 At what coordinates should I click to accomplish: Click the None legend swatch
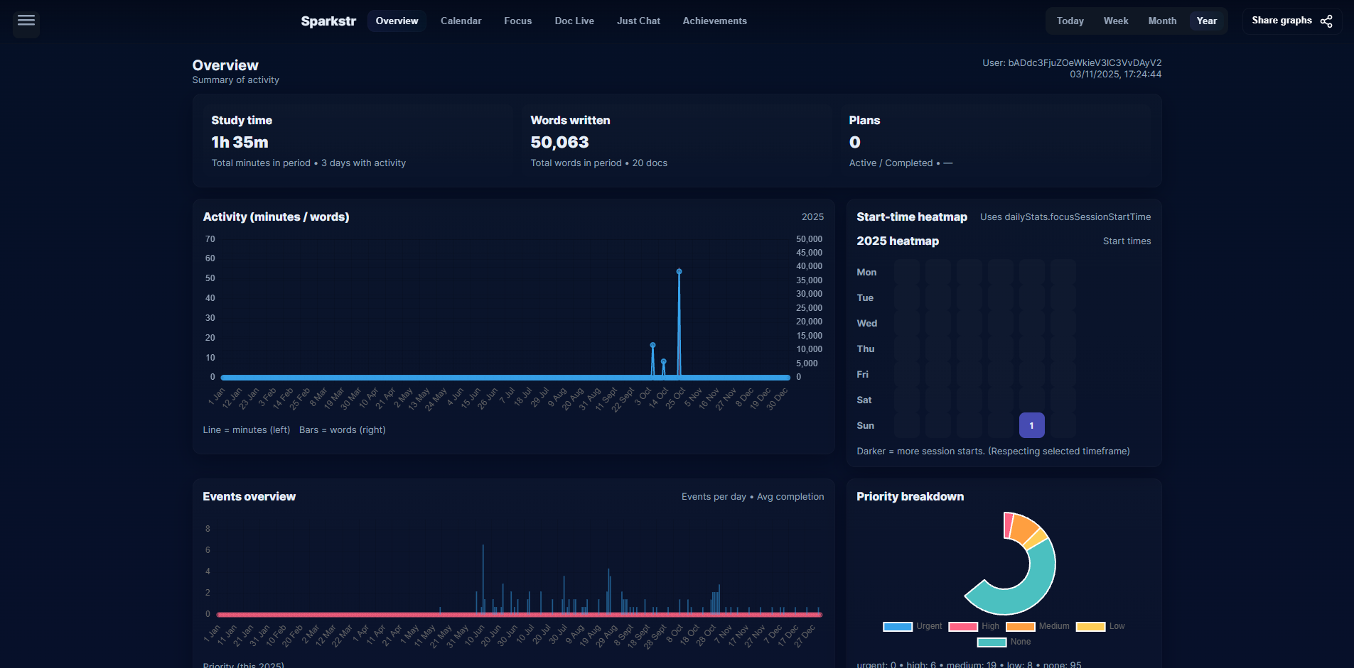(991, 642)
